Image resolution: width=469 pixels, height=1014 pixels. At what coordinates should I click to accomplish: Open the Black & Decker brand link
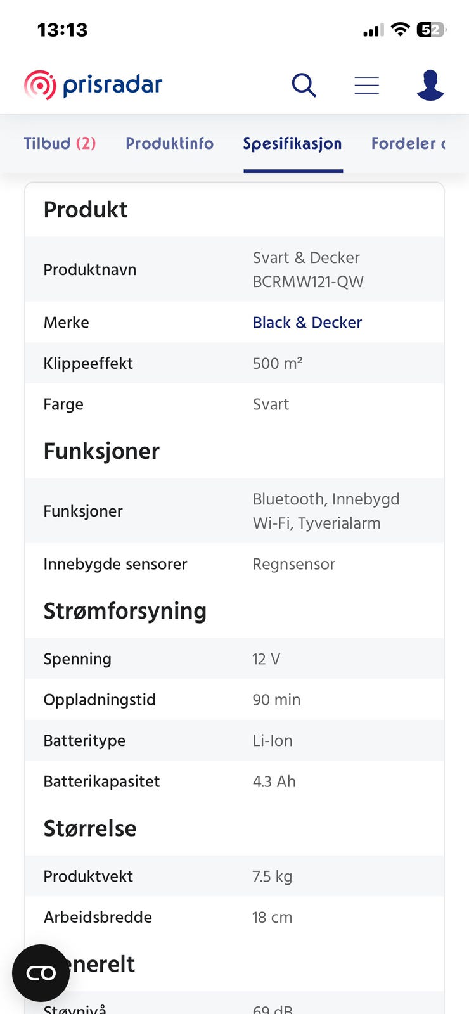(307, 323)
